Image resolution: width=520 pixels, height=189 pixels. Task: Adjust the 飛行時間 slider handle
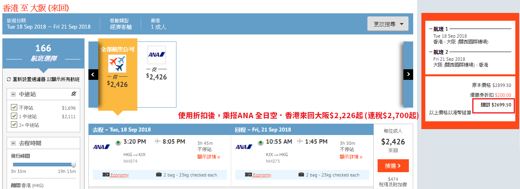coord(74,164)
